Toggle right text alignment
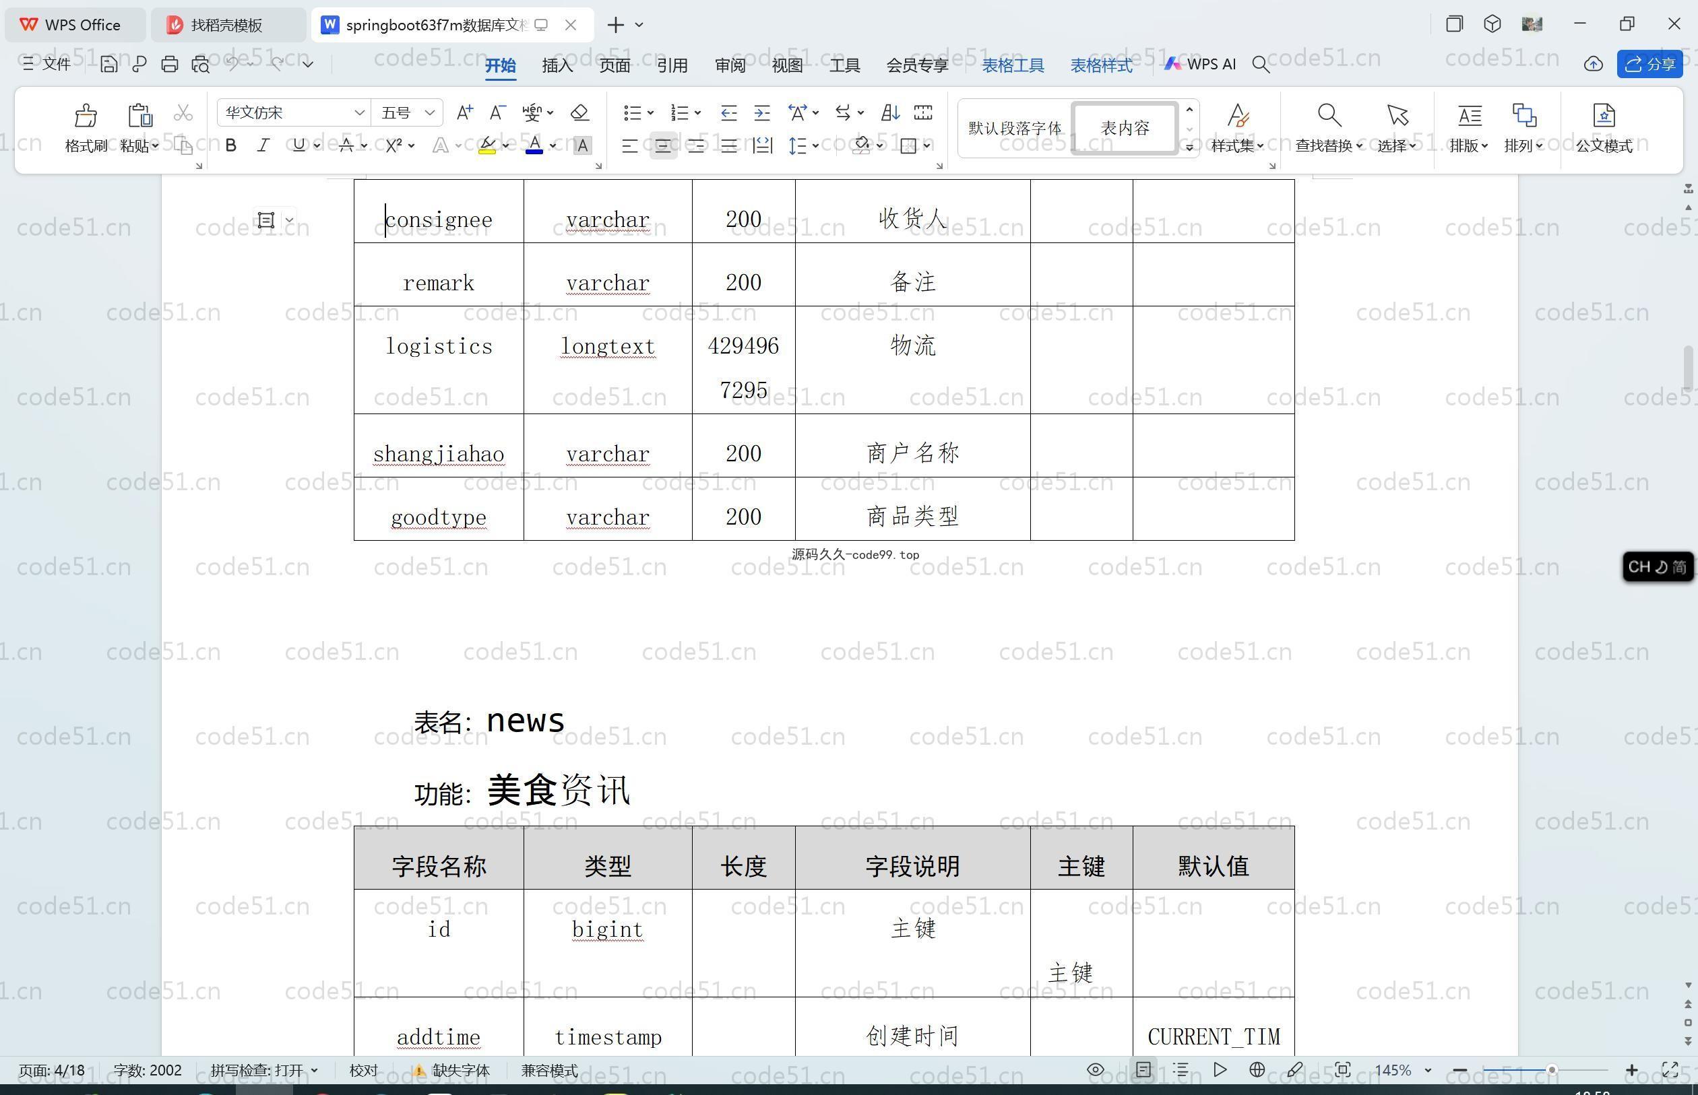Image resolution: width=1698 pixels, height=1095 pixels. (x=695, y=145)
